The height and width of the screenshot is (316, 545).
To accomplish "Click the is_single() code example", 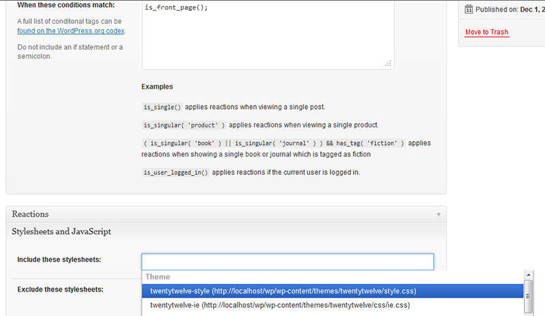I will pyautogui.click(x=162, y=108).
